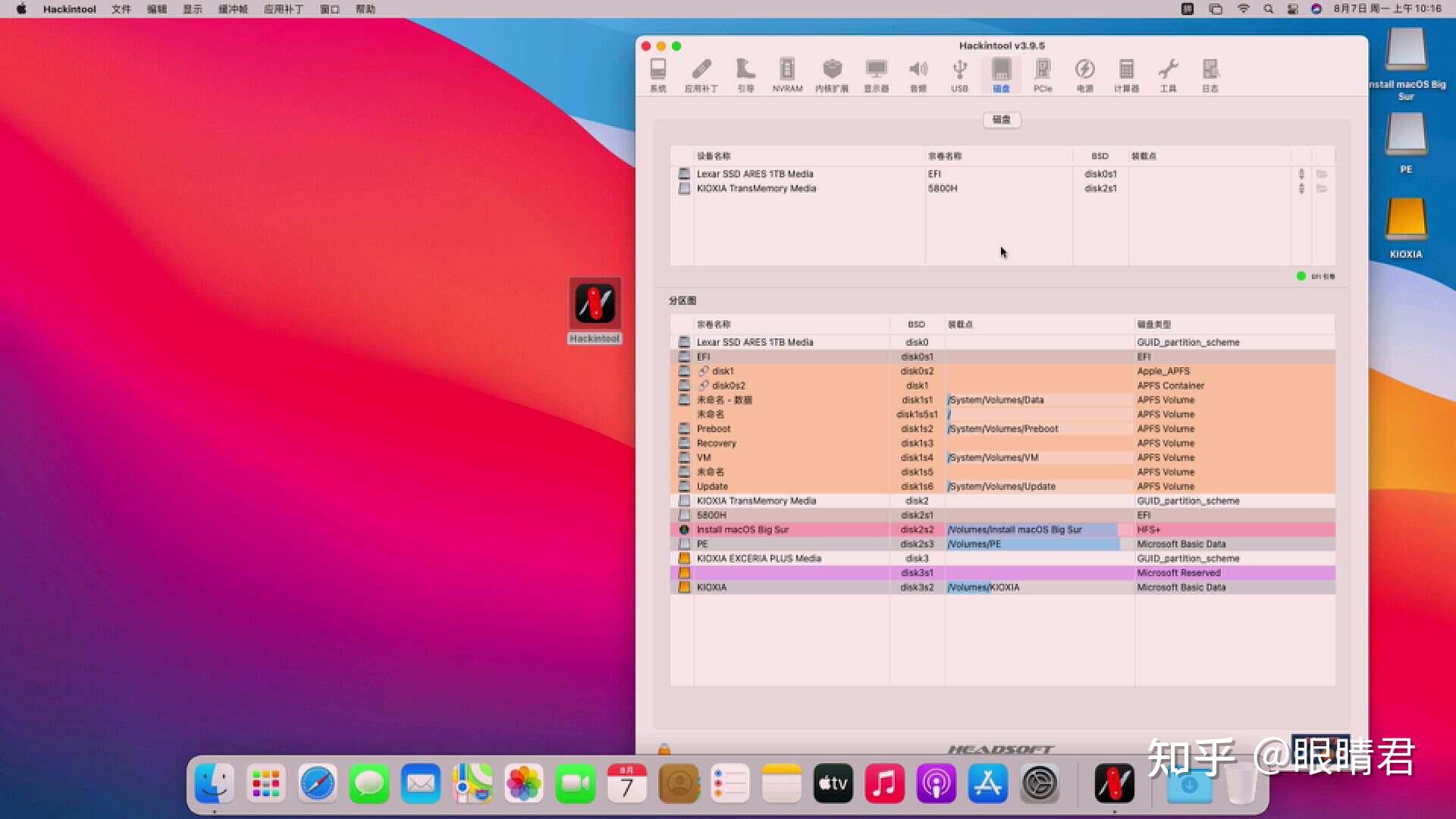Viewport: 1456px width, 819px height.
Task: Open the USB configuration panel
Action: tap(959, 74)
